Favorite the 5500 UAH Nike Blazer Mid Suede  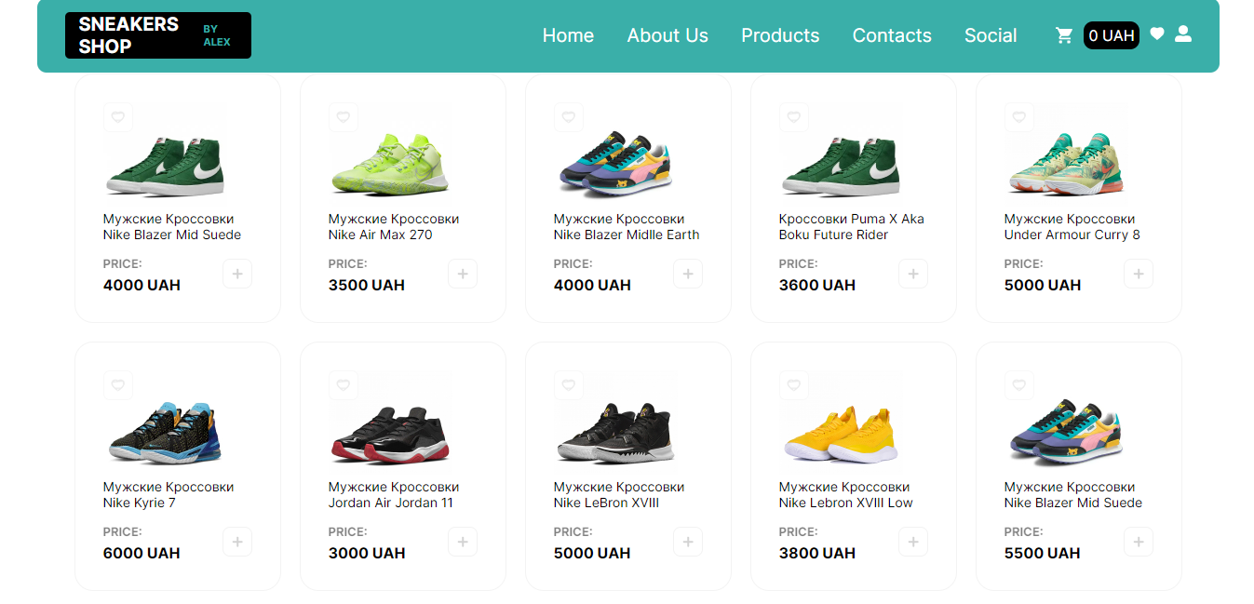pyautogui.click(x=1019, y=385)
